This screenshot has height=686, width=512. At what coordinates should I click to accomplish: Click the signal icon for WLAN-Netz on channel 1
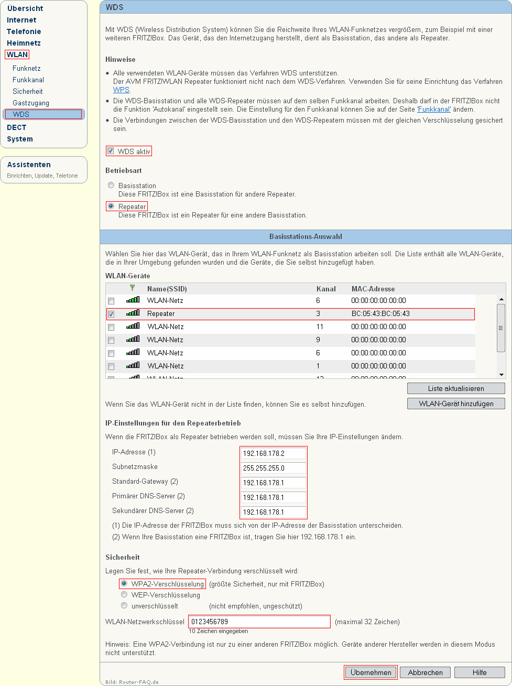(x=133, y=366)
